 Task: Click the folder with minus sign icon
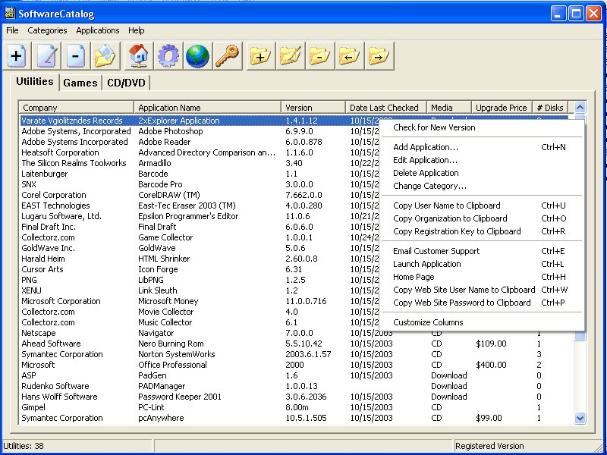pyautogui.click(x=319, y=56)
